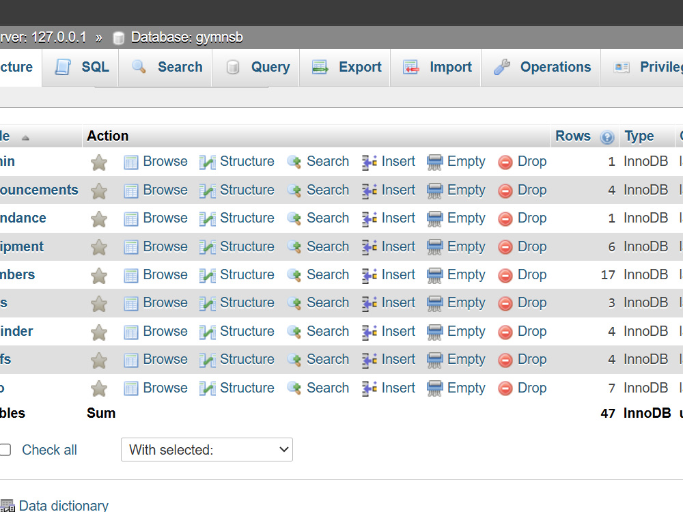Empty the 'ndance' table
Viewport: 683px width, 512px height.
click(466, 218)
